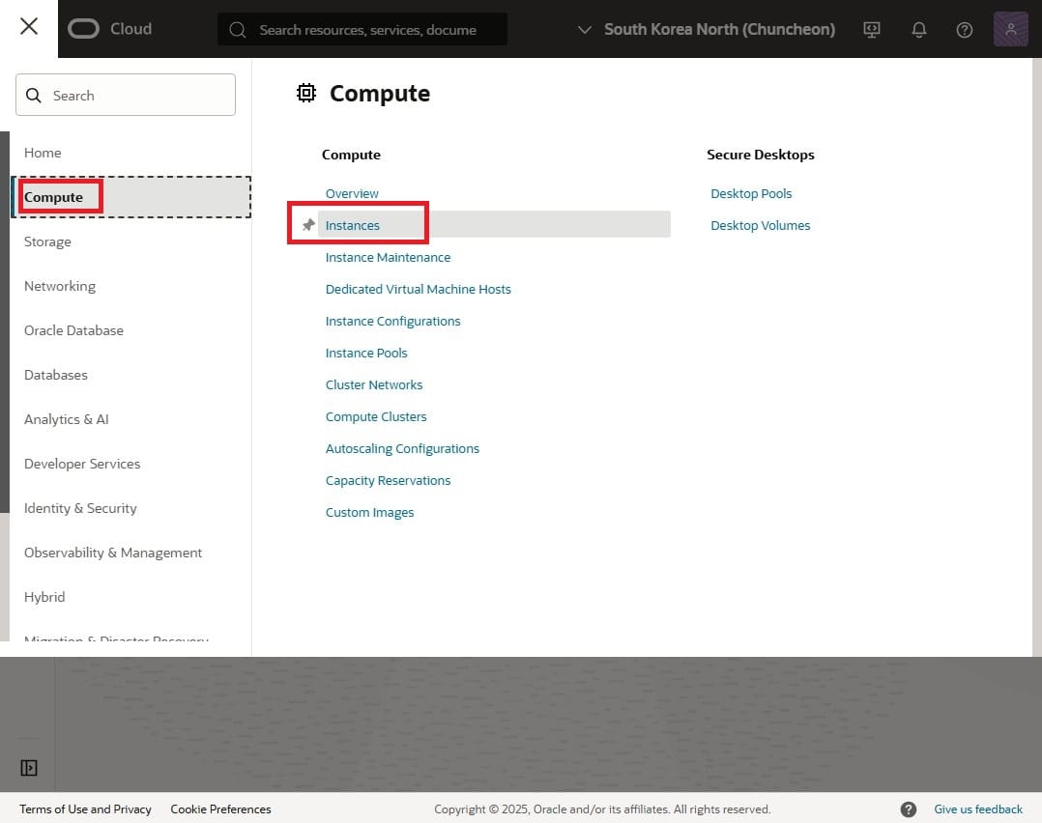Open the notifications bell icon
The height and width of the screenshot is (823, 1042).
(x=918, y=29)
